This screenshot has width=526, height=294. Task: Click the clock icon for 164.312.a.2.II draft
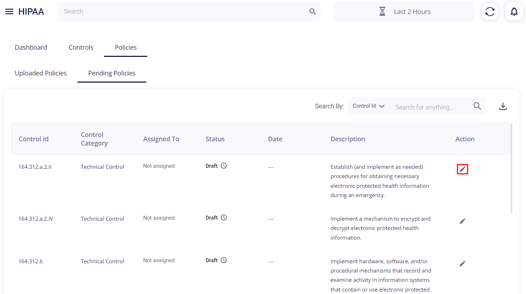click(x=224, y=166)
